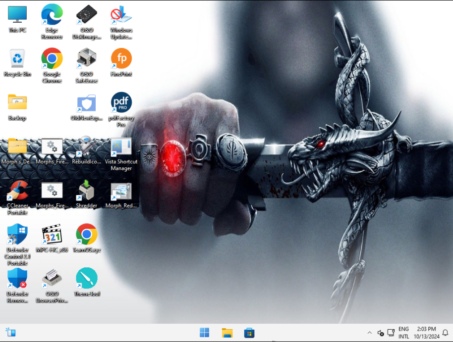The image size is (453, 342).
Task: Open the notifications bell icon
Action: 446,333
